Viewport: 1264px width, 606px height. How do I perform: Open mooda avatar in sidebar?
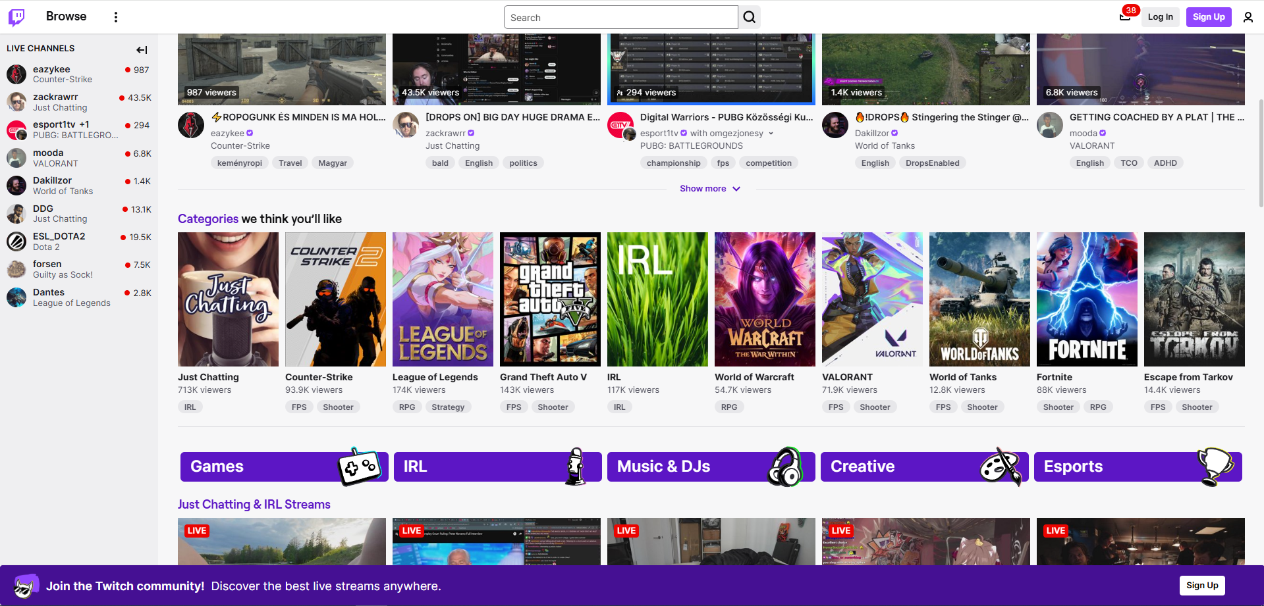(x=16, y=158)
